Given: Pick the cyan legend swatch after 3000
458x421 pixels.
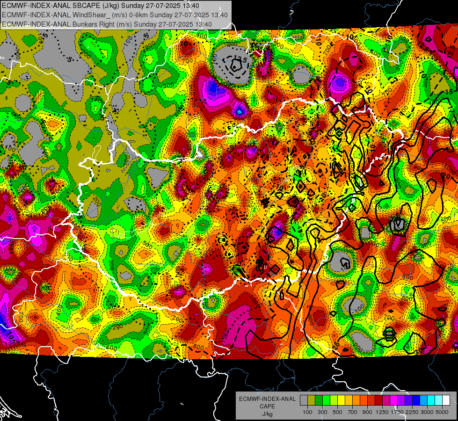Looking at the screenshot, I should 431,400.
